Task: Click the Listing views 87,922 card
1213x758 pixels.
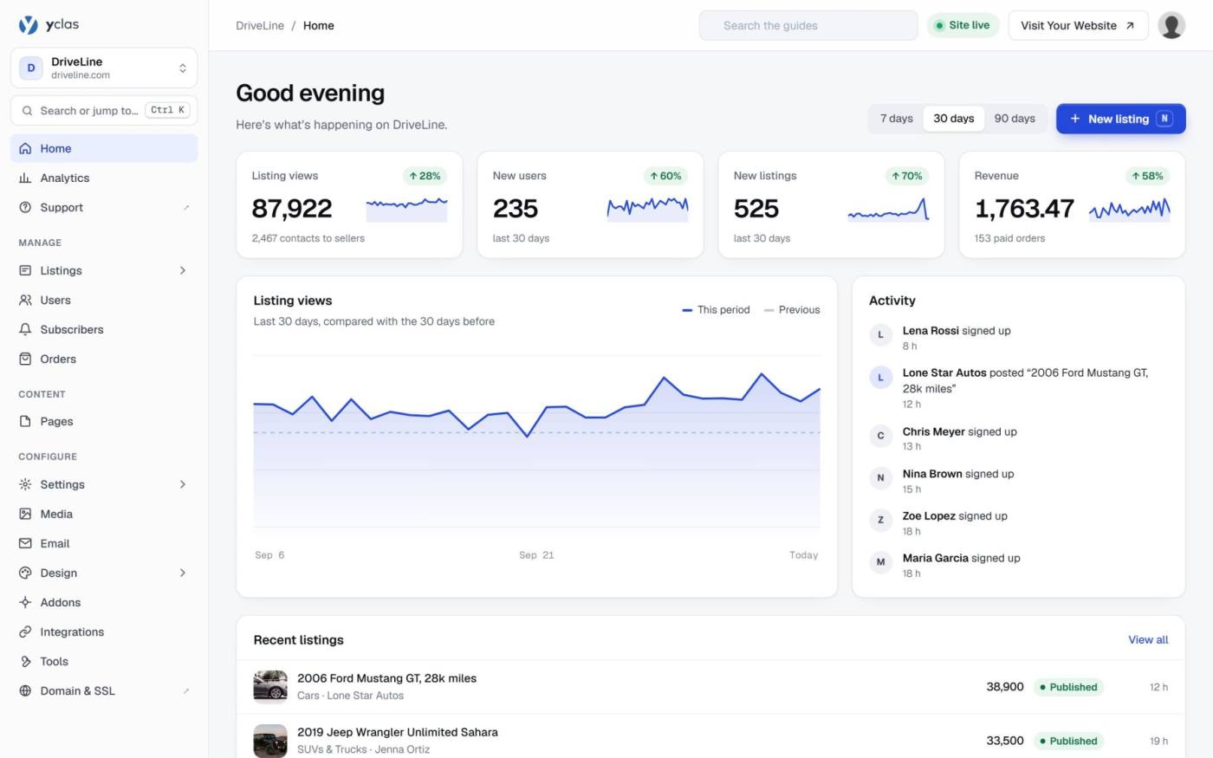Action: click(x=349, y=204)
